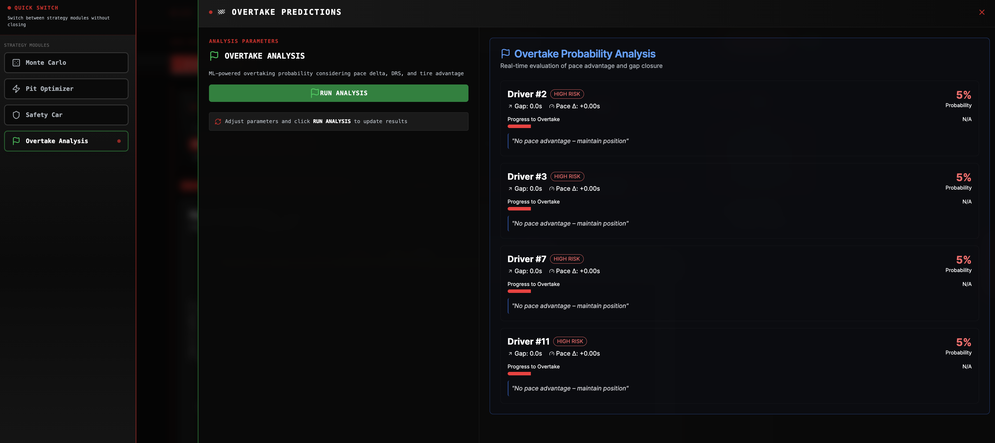Select the Safety Car strategy module

[66, 115]
